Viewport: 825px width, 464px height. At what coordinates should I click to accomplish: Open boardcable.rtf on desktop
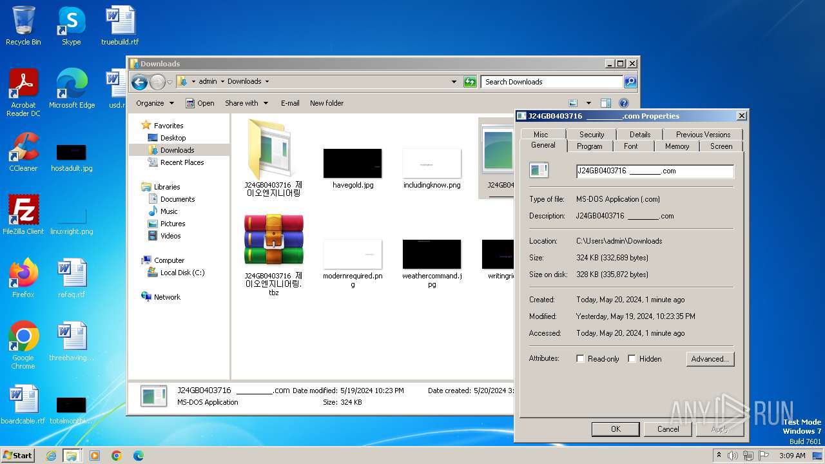23,405
